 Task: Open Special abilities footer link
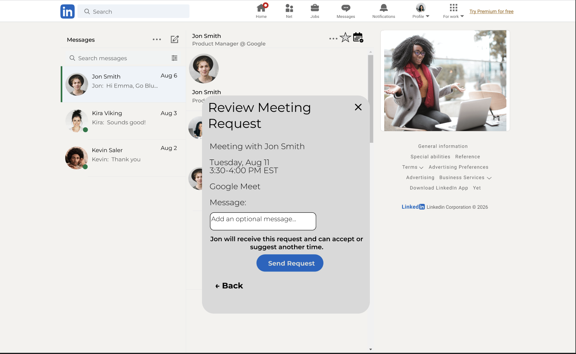431,157
